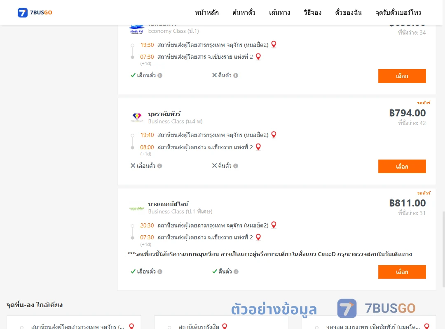Click info icon next to เลื่อนตั๋ว in บุษราคัมทัวร์ card
445x329 pixels.
point(160,166)
